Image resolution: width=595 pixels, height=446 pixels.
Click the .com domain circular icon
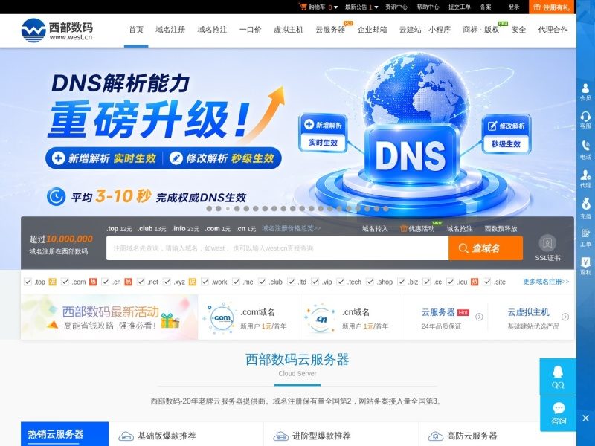[222, 318]
